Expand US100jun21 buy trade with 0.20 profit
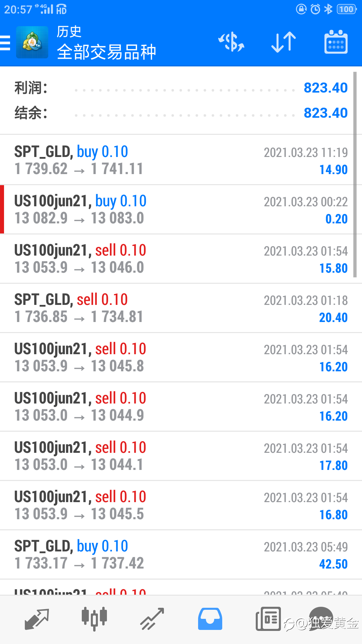This screenshot has width=362, height=644. click(x=181, y=209)
